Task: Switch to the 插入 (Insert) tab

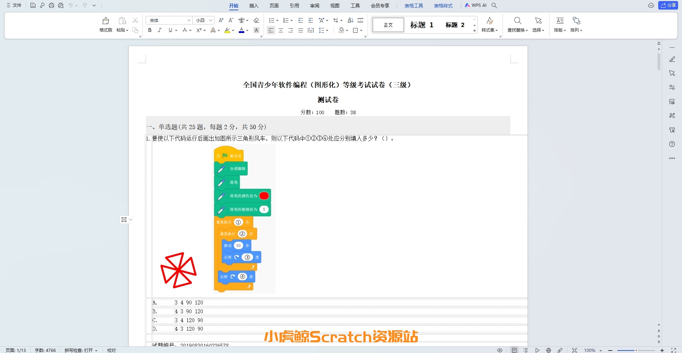Action: pos(254,6)
